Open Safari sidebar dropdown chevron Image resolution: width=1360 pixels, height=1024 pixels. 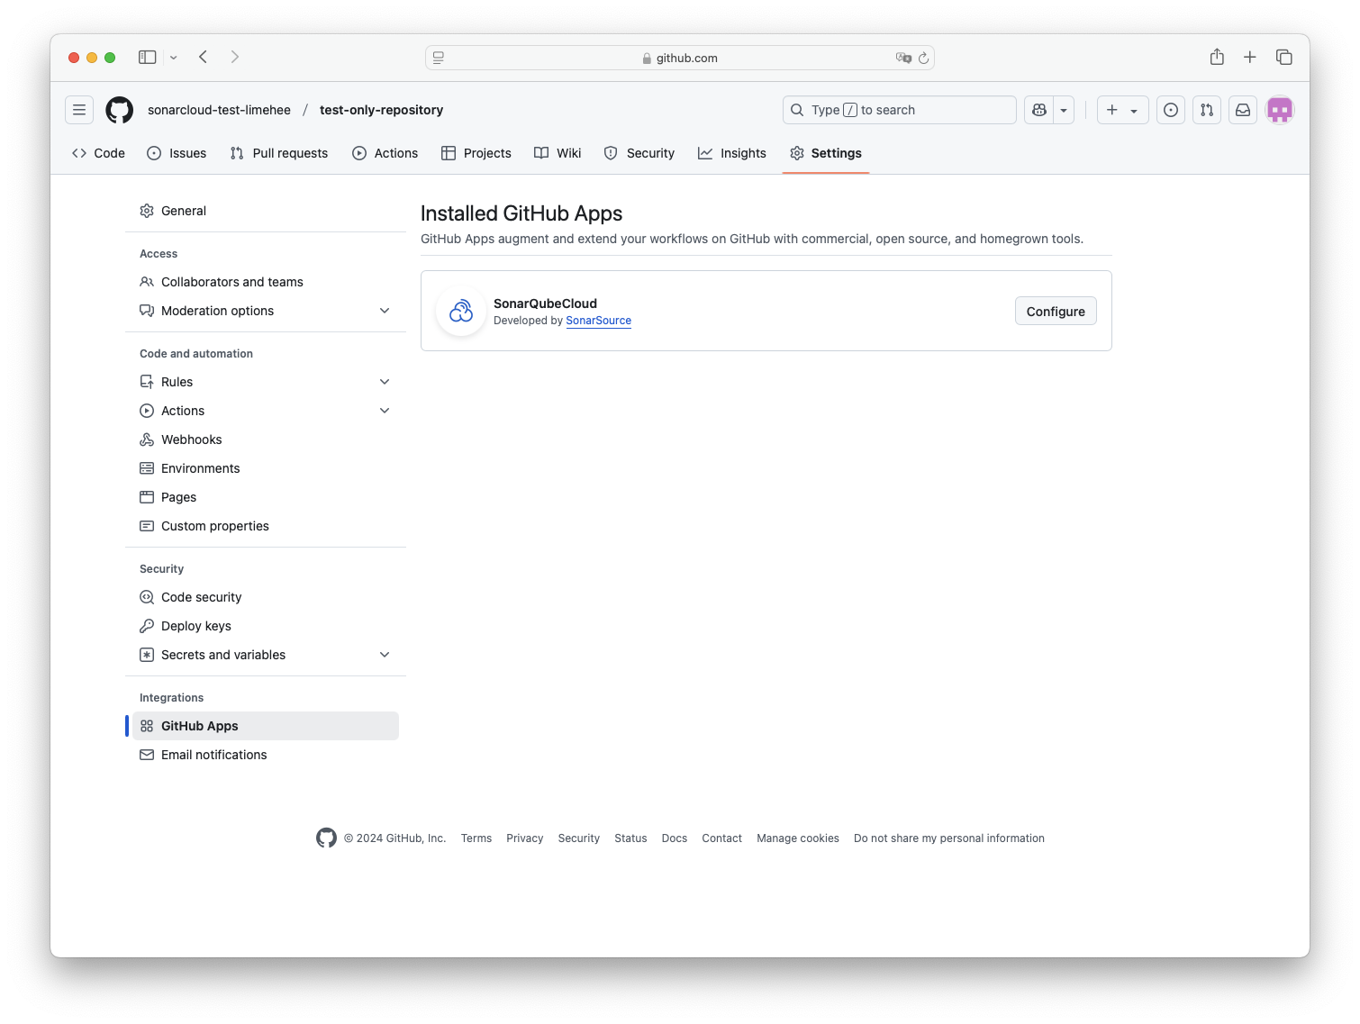click(174, 58)
